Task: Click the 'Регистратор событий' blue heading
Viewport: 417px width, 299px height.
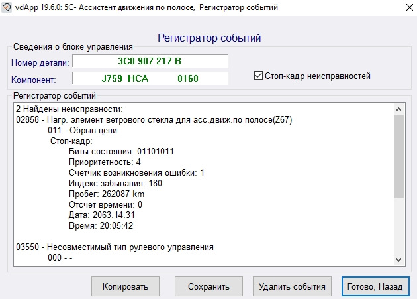Action: [x=209, y=38]
